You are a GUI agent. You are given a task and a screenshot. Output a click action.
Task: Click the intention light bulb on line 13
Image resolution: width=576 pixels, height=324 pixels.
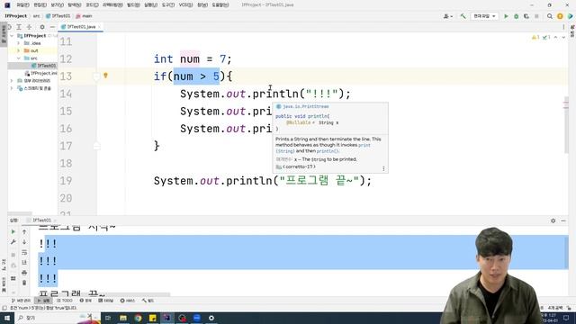pos(105,76)
